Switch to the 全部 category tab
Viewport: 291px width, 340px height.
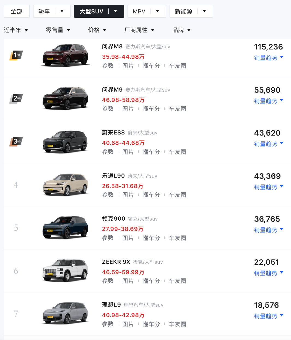pyautogui.click(x=17, y=11)
